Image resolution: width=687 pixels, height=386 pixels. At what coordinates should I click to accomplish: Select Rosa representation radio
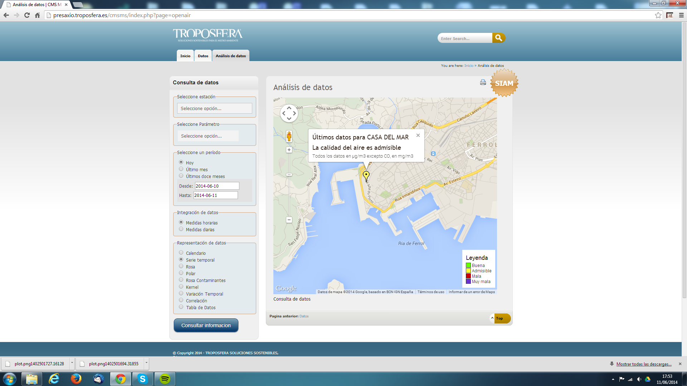tap(181, 266)
